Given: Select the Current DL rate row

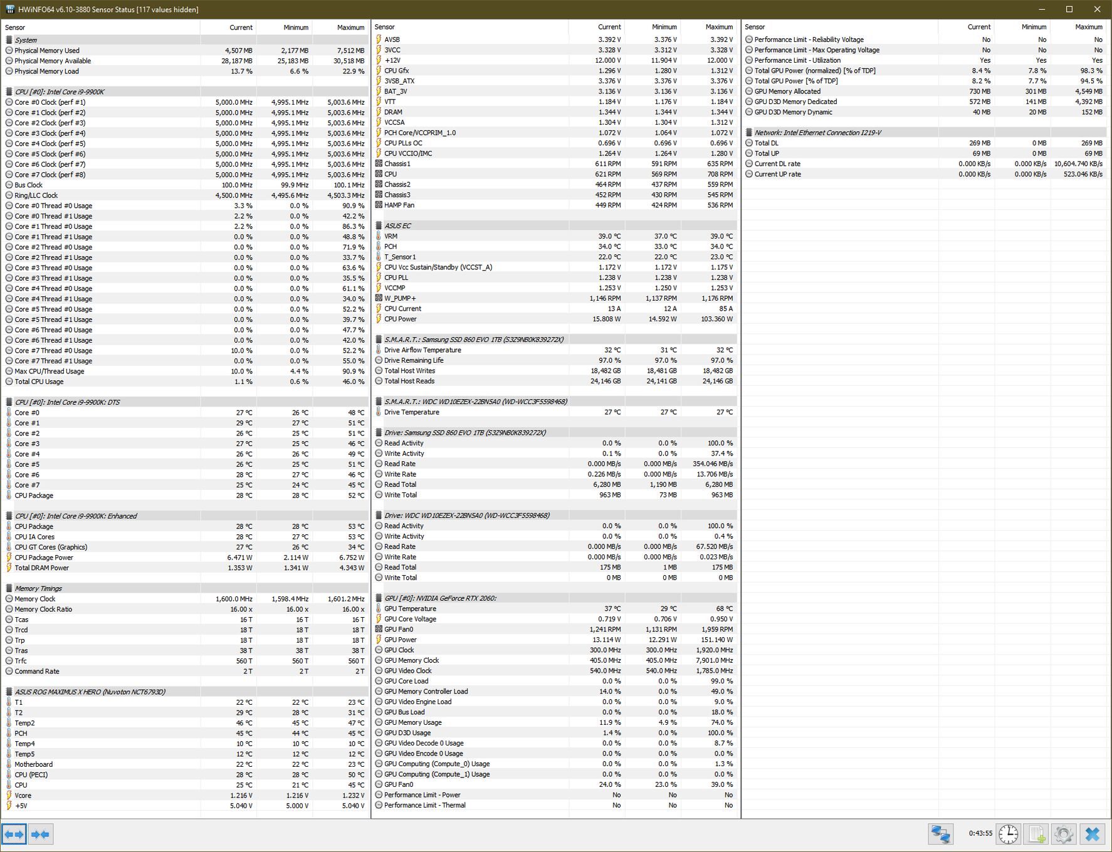Looking at the screenshot, I should point(925,164).
